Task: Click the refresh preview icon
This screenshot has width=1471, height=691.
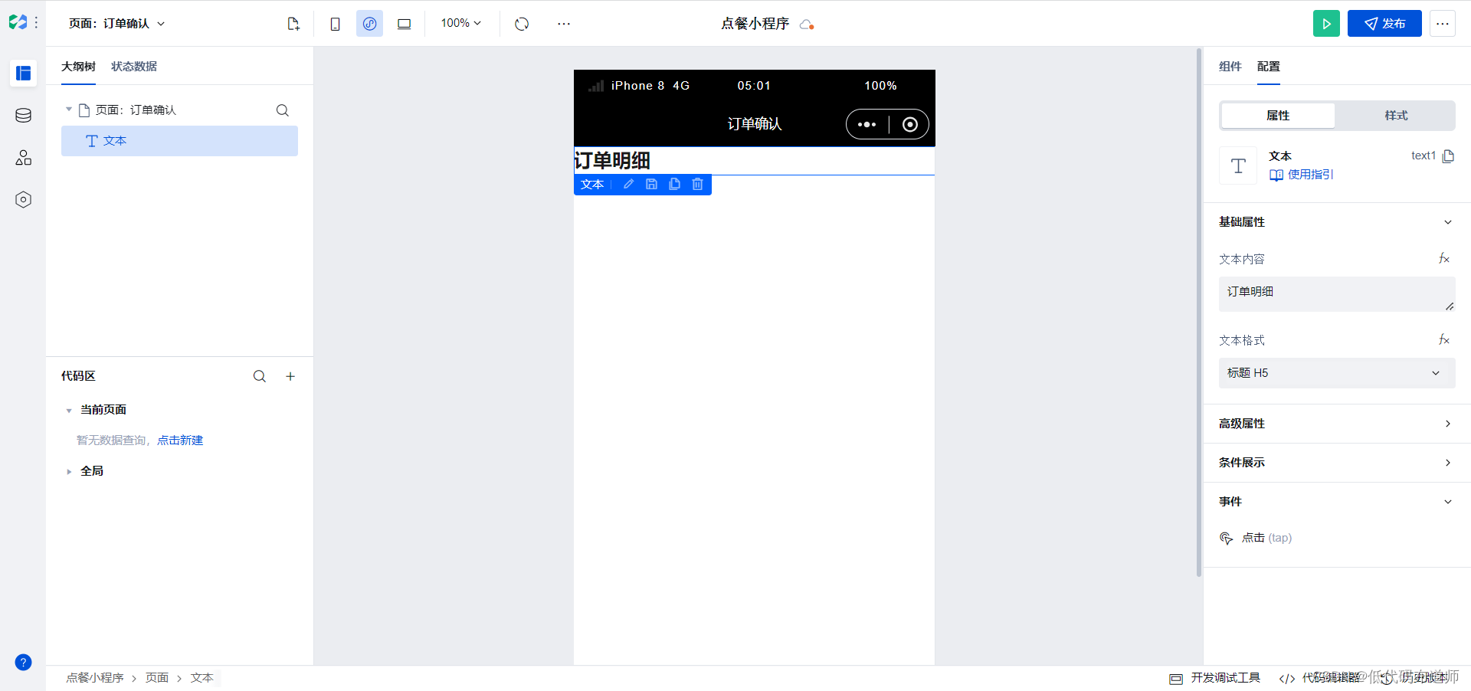Action: (x=522, y=24)
